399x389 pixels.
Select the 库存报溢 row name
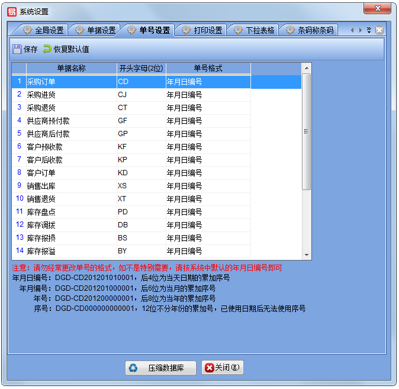[41, 251]
